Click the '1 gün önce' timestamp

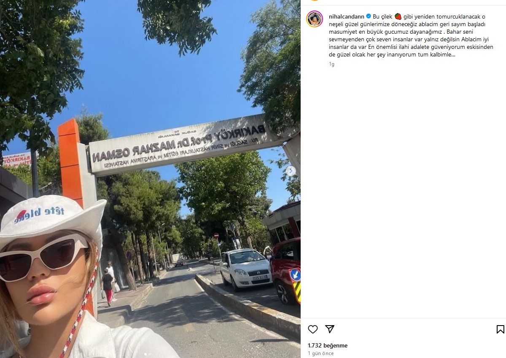tap(320, 353)
